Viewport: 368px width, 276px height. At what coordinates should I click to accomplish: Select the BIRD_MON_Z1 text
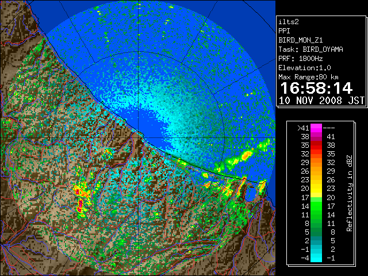click(301, 40)
